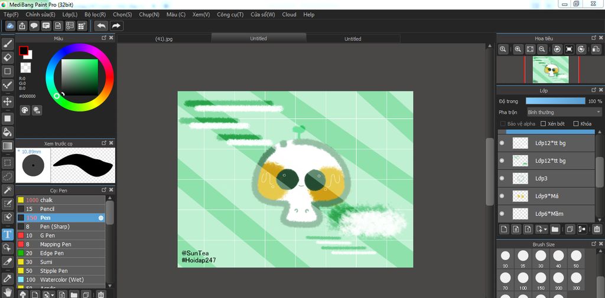This screenshot has width=605, height=298.
Task: Choose brush size 100 preset
Action: tap(523, 280)
